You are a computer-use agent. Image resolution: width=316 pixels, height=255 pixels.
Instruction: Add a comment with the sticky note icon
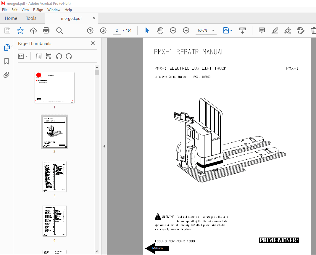coord(262,30)
